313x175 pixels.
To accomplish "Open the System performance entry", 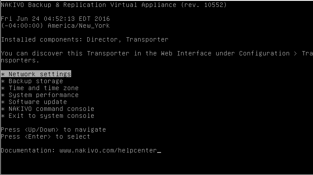I will coord(43,95).
